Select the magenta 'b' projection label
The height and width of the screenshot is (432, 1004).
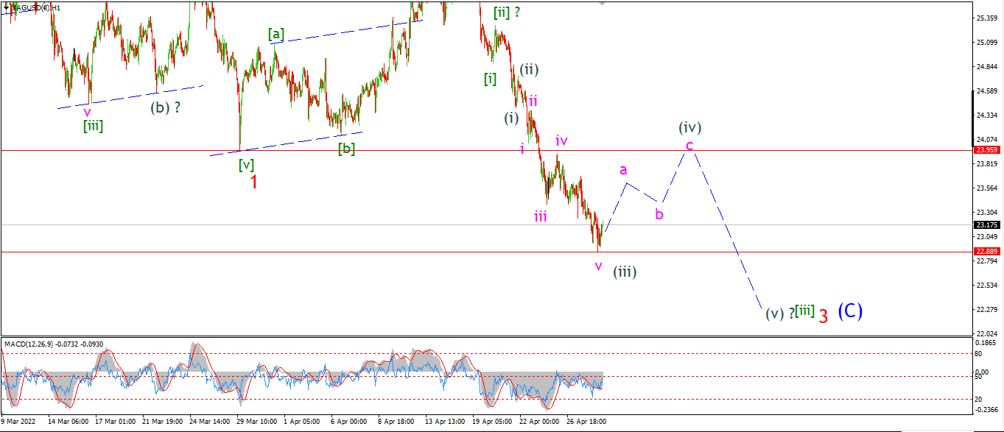659,214
